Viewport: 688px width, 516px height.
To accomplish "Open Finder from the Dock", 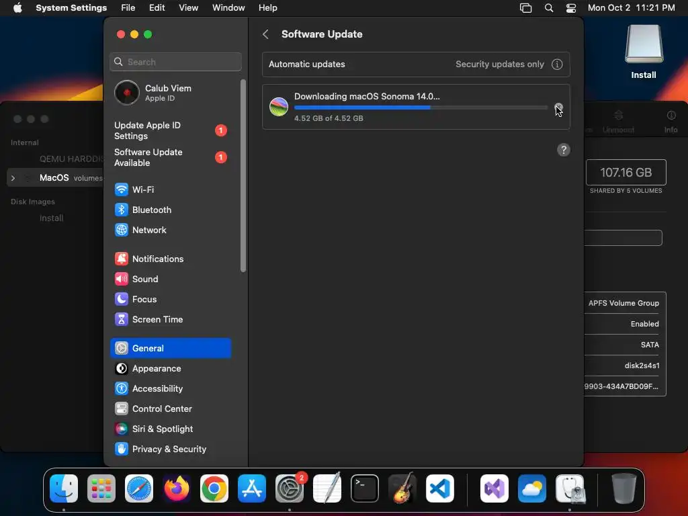I will click(x=64, y=488).
